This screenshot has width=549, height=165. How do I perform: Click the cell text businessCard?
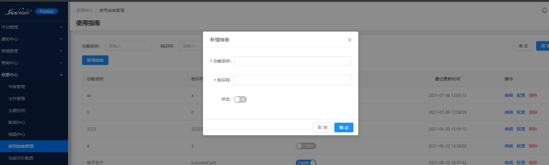(x=203, y=163)
